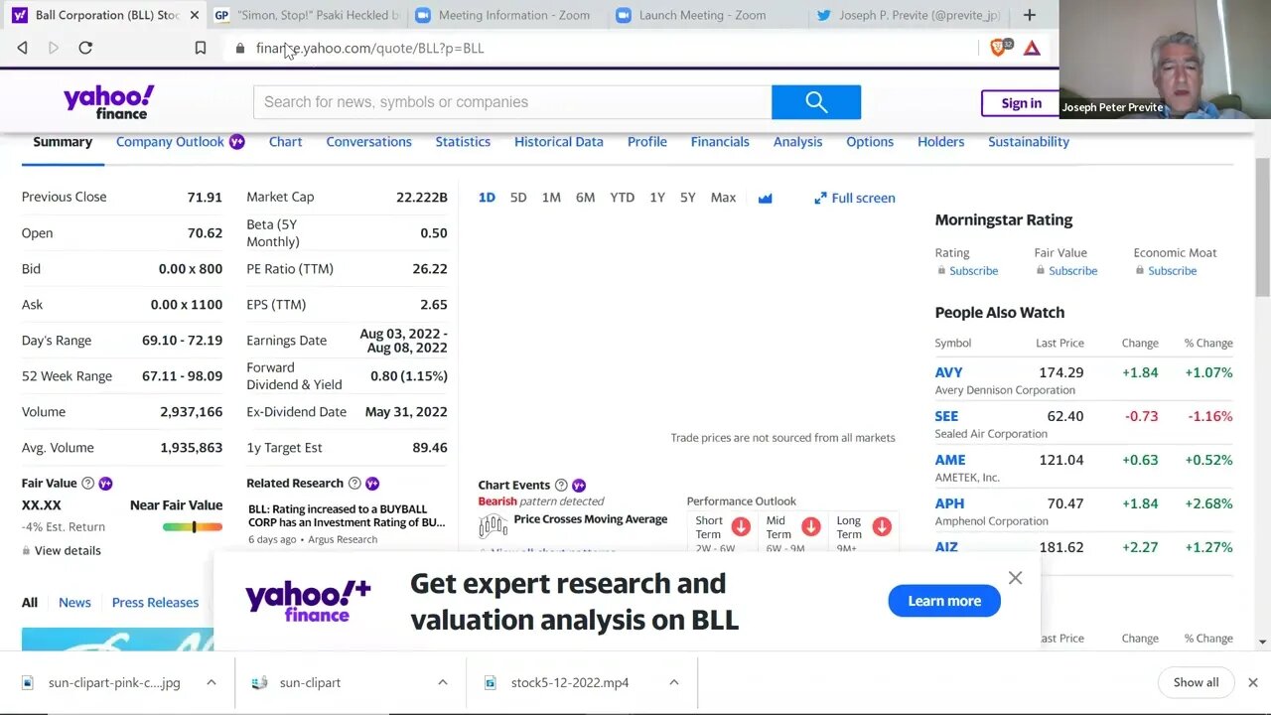Click the chart type area icon
The image size is (1271, 715).
[x=766, y=199]
